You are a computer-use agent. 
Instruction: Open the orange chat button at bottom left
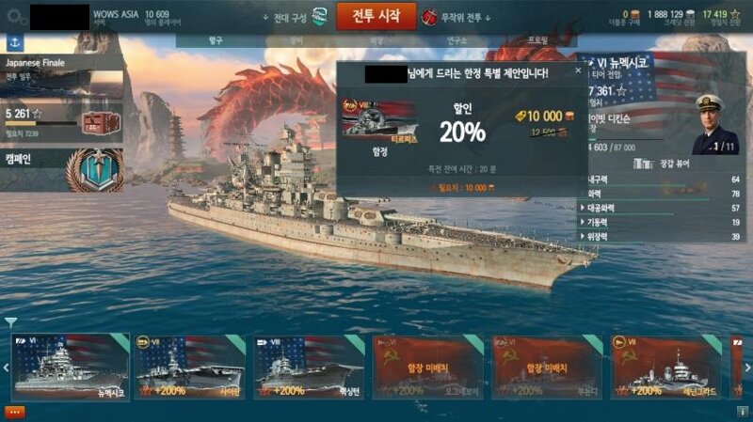(x=14, y=412)
